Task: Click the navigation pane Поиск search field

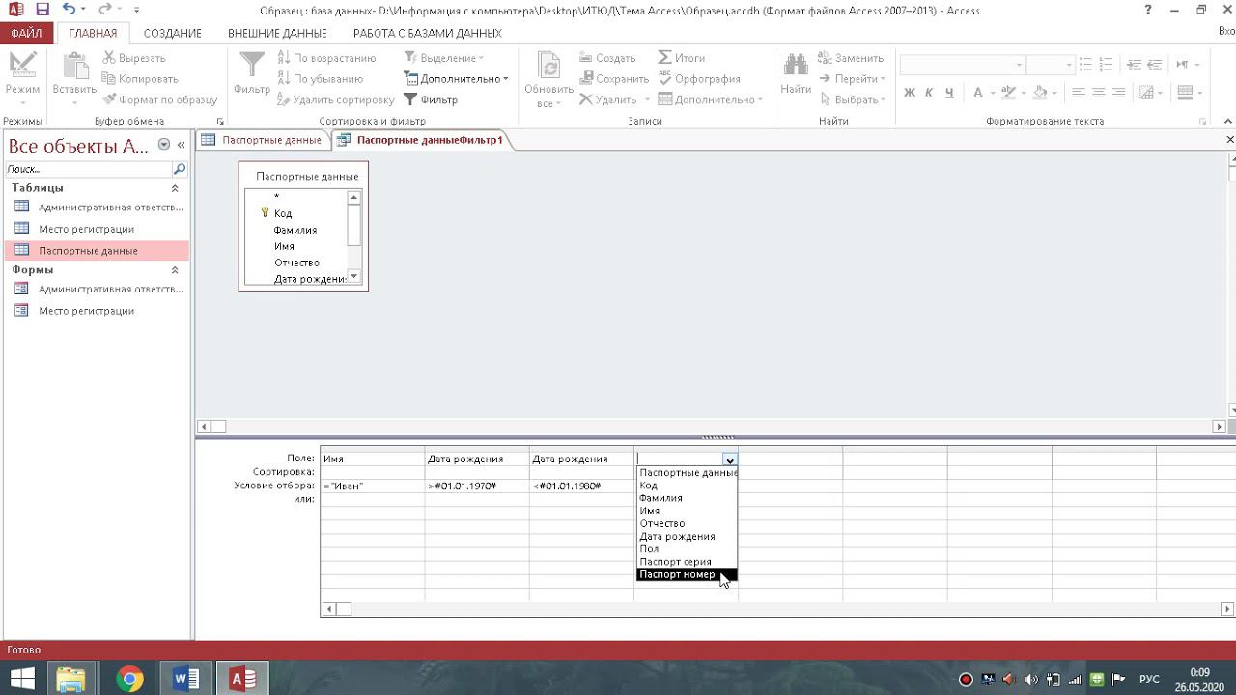Action: 90,169
